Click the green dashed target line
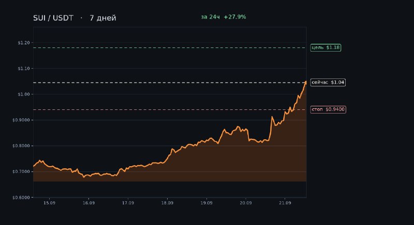 170,47
